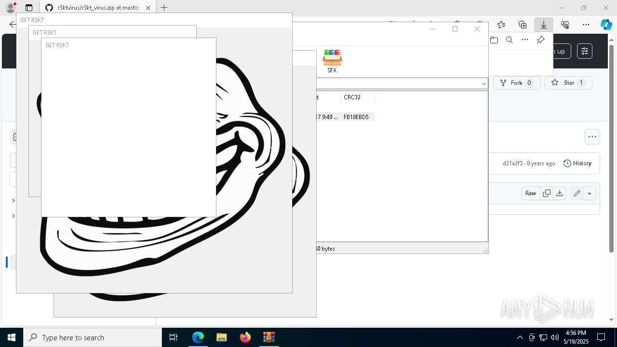Maximize the WinRAR window
617x347 pixels.
pyautogui.click(x=455, y=29)
